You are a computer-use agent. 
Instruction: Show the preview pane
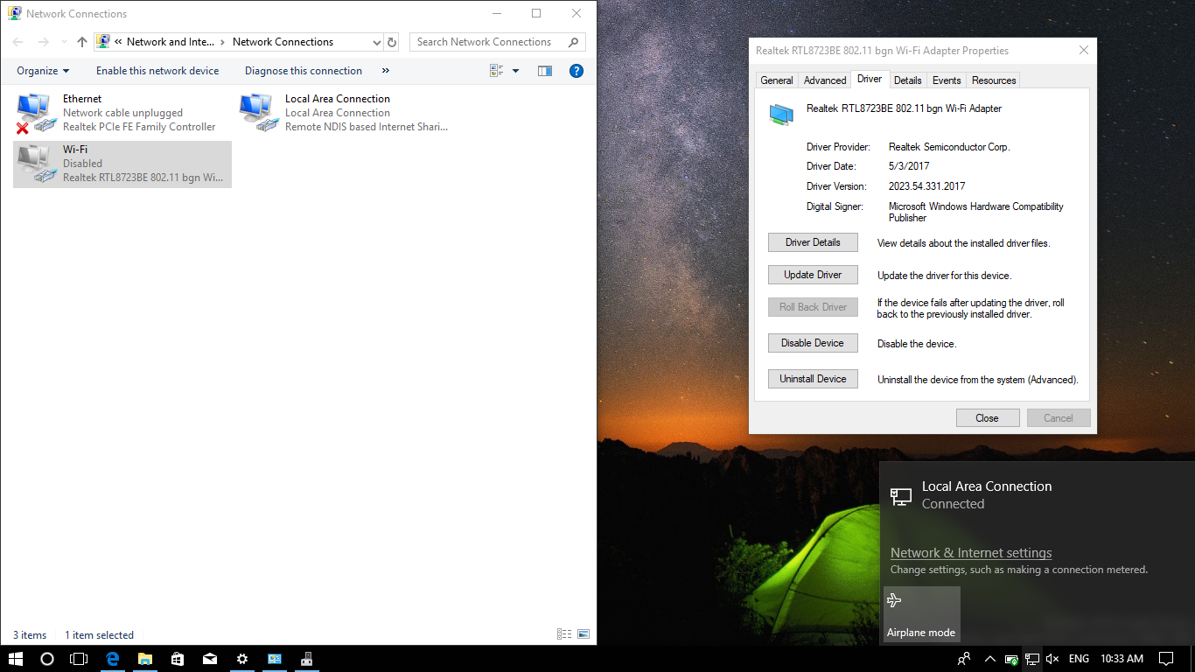545,71
